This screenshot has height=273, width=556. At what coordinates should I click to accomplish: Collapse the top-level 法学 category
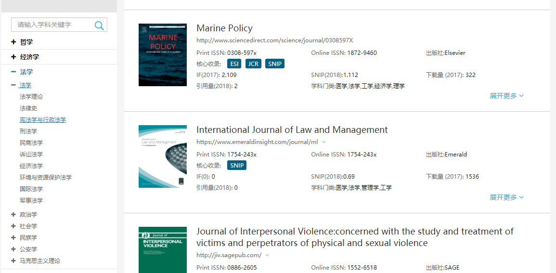tap(14, 72)
